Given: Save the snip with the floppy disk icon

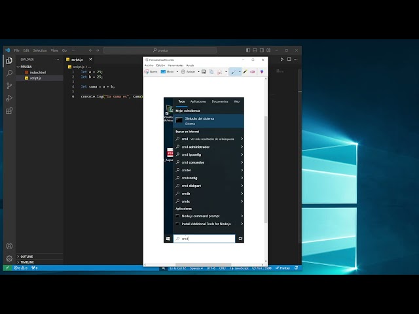Looking at the screenshot, I should [x=204, y=72].
